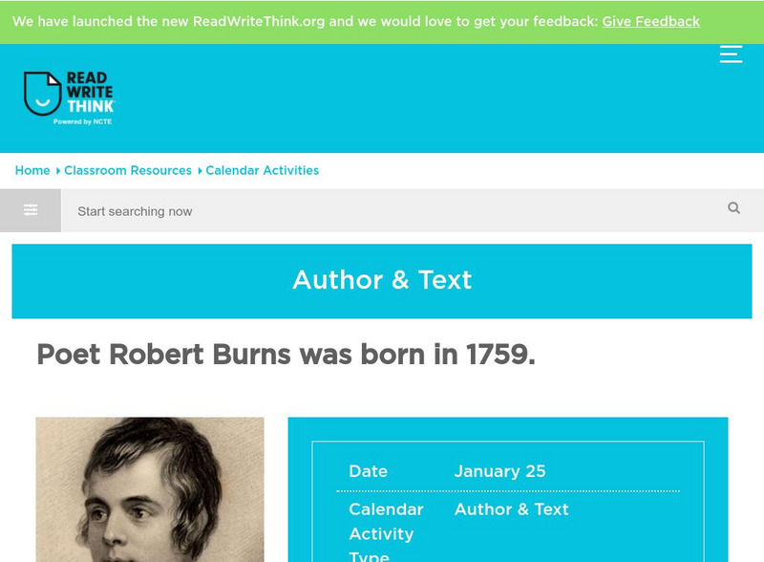The height and width of the screenshot is (562, 764).
Task: Navigate to Calendar Activities breadcrumb
Action: tap(263, 170)
